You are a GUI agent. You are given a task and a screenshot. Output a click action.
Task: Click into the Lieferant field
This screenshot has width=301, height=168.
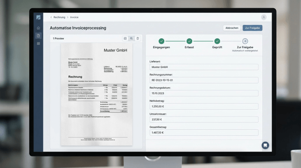[x=204, y=67]
